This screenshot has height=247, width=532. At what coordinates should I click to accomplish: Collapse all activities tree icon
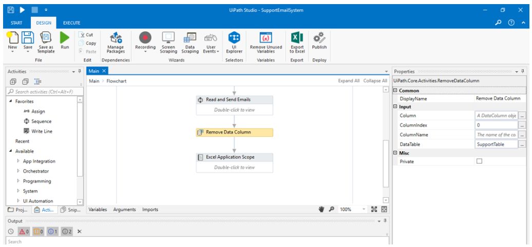25,81
